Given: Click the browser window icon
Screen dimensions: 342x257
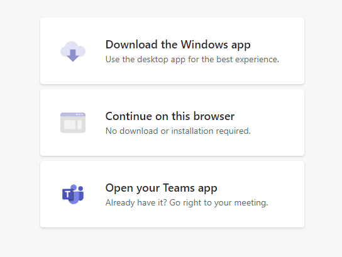Looking at the screenshot, I should [73, 123].
